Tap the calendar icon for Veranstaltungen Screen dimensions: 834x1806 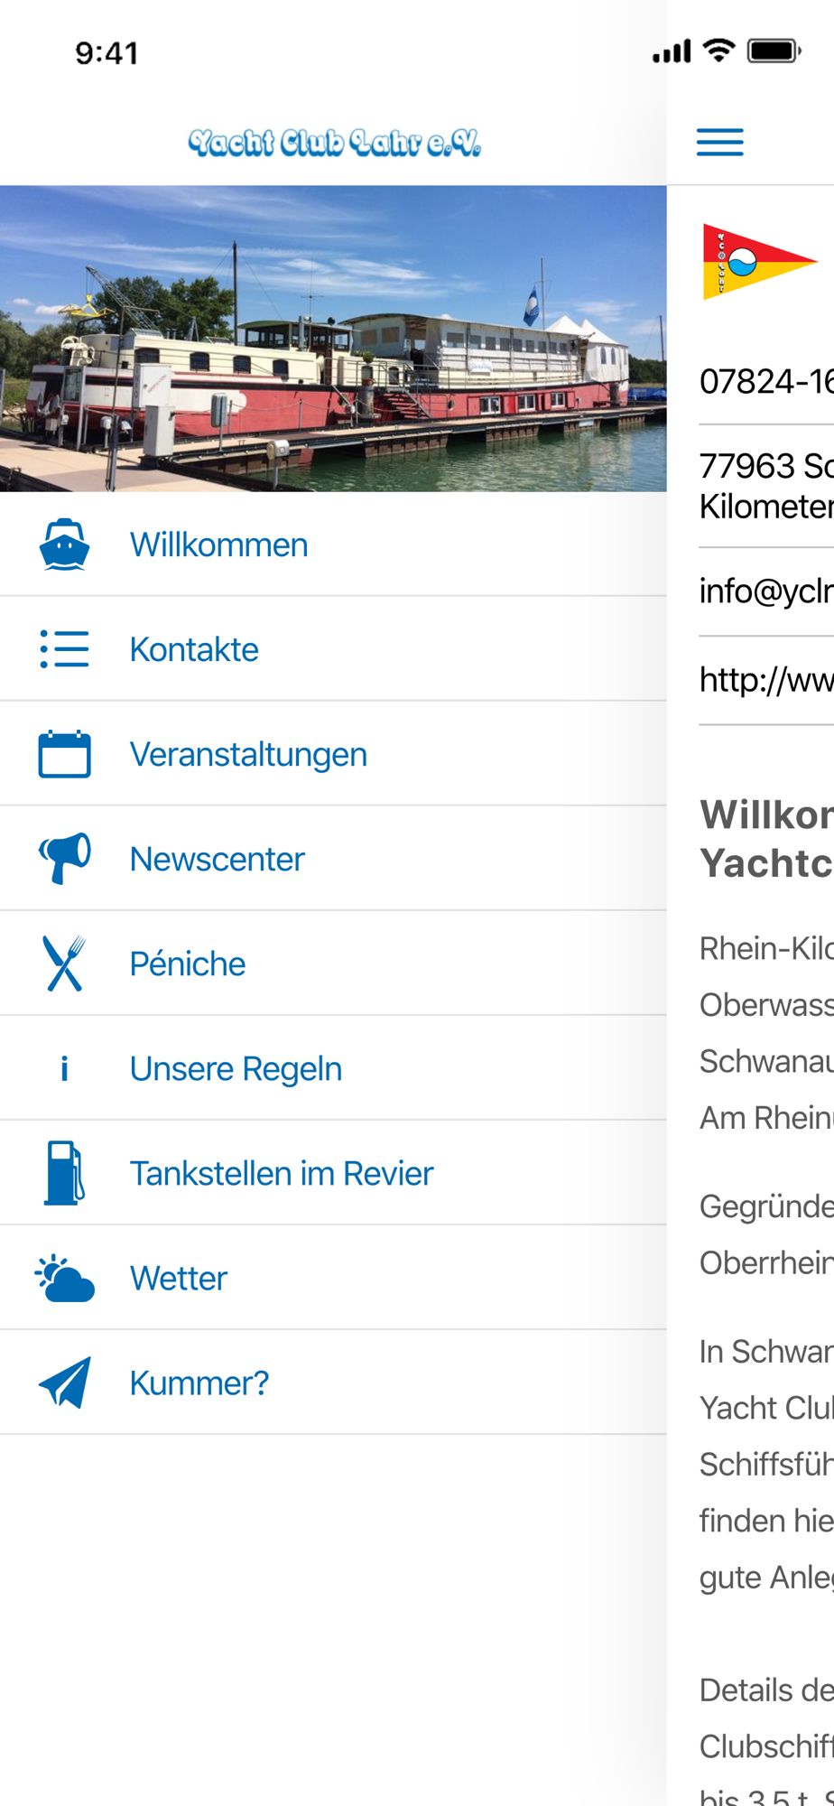pos(64,754)
